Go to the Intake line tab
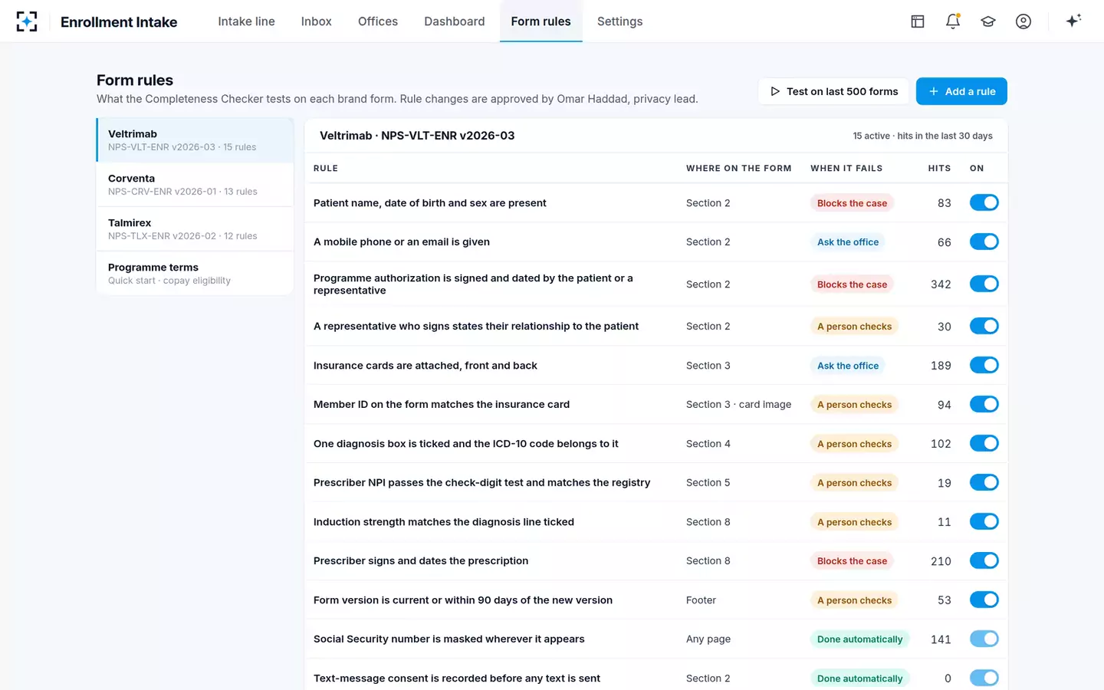The width and height of the screenshot is (1104, 690). pos(246,21)
